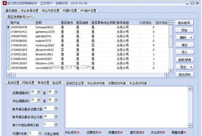This screenshot has height=136, width=202.
Task: Click the 账号类型 column header
Action: point(127,23)
